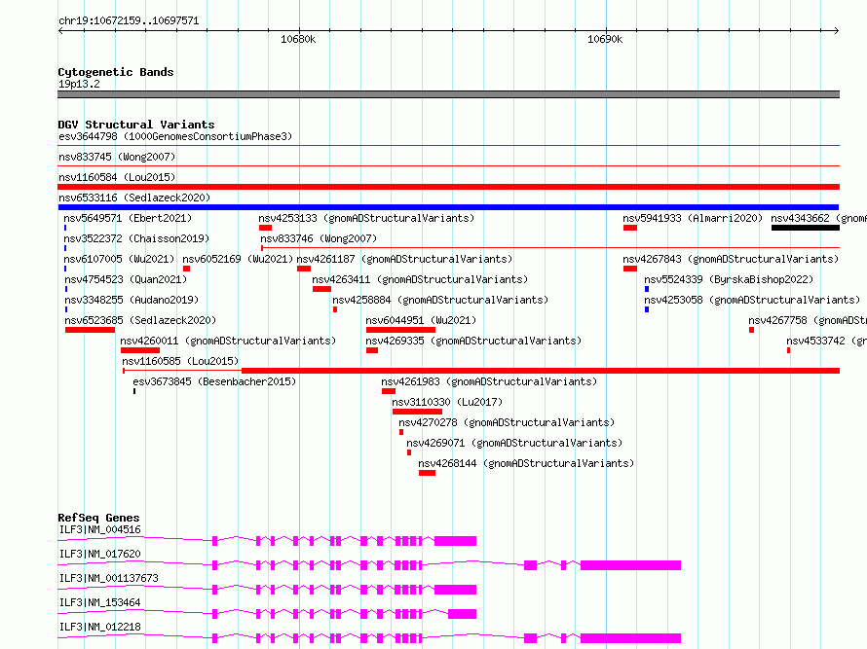Image resolution: width=867 pixels, height=649 pixels.
Task: Click nsv4267758 variant label
Action: coord(808,320)
